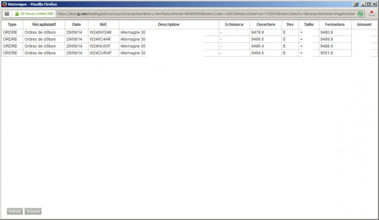The height and width of the screenshot is (220, 379).
Task: Click the Taille column header
Action: pos(309,24)
